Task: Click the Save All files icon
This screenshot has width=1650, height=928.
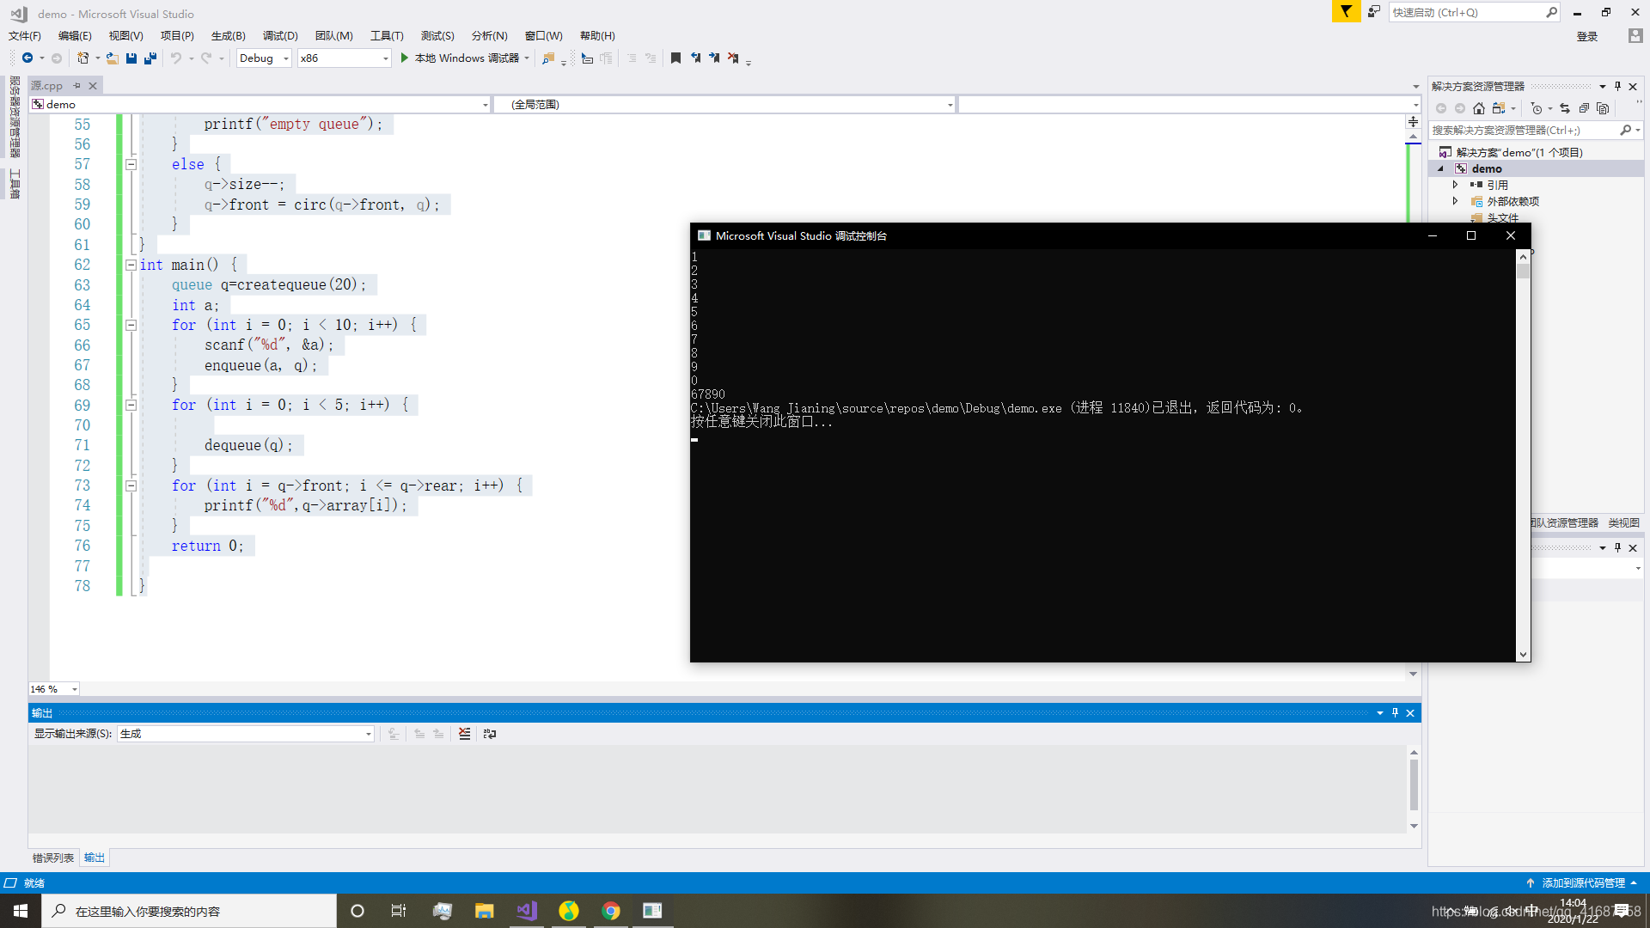Action: [x=150, y=58]
